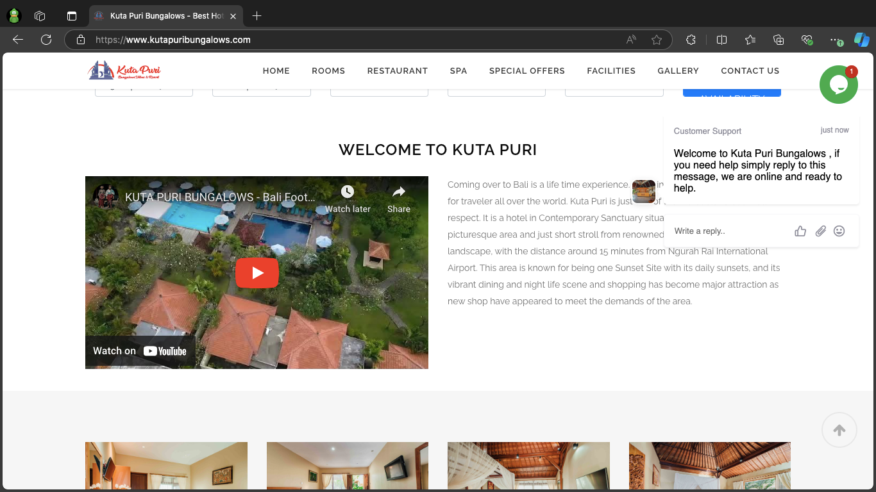
Task: Click the blue AVAILABILITY button
Action: pyautogui.click(x=732, y=92)
